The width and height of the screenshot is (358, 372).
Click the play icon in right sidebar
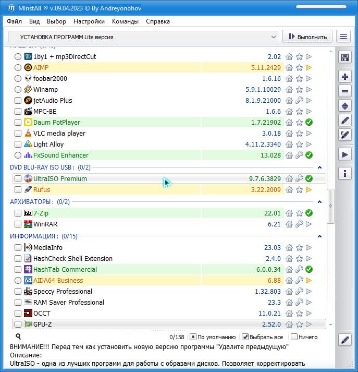[x=344, y=154]
